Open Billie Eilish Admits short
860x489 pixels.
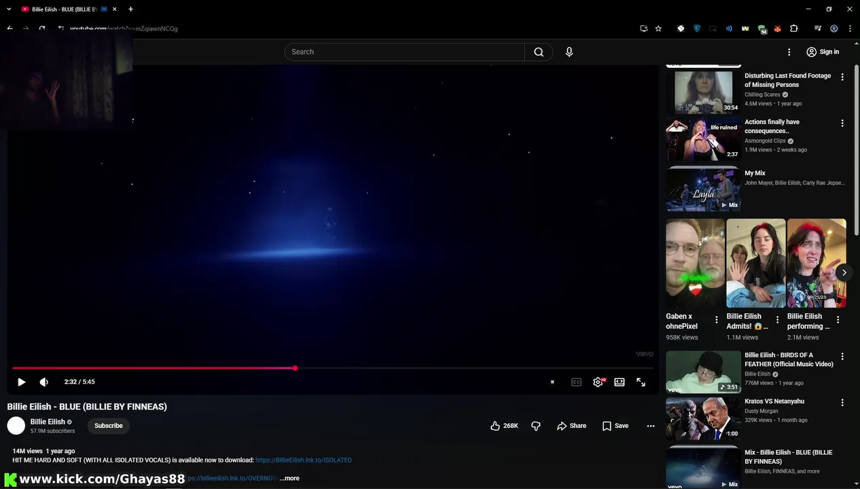coord(755,263)
